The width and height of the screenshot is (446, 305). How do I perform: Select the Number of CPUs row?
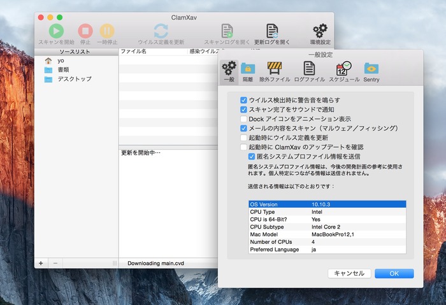[x=327, y=242]
